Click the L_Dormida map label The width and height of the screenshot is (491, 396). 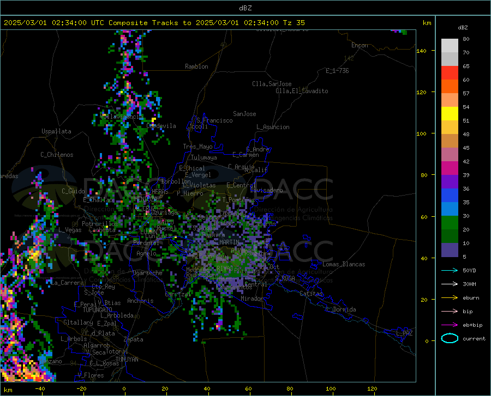click(340, 309)
